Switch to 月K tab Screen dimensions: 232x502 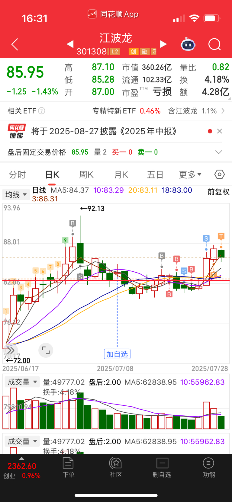(x=121, y=174)
